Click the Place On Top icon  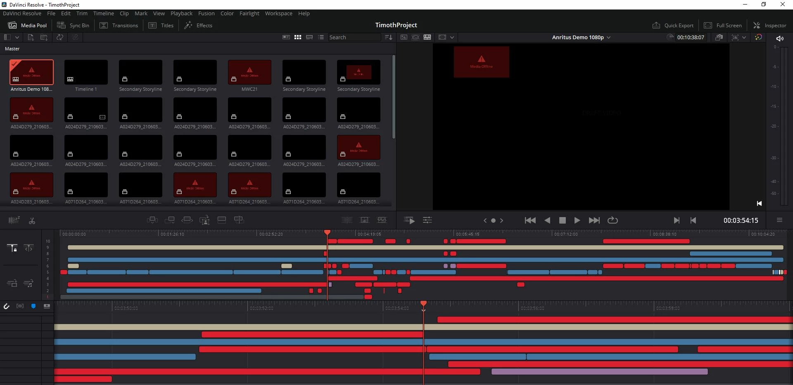click(222, 220)
